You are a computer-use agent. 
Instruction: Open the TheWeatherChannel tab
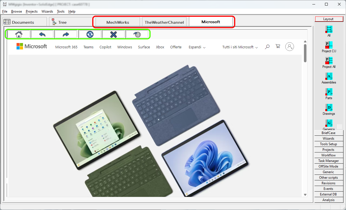(x=164, y=22)
